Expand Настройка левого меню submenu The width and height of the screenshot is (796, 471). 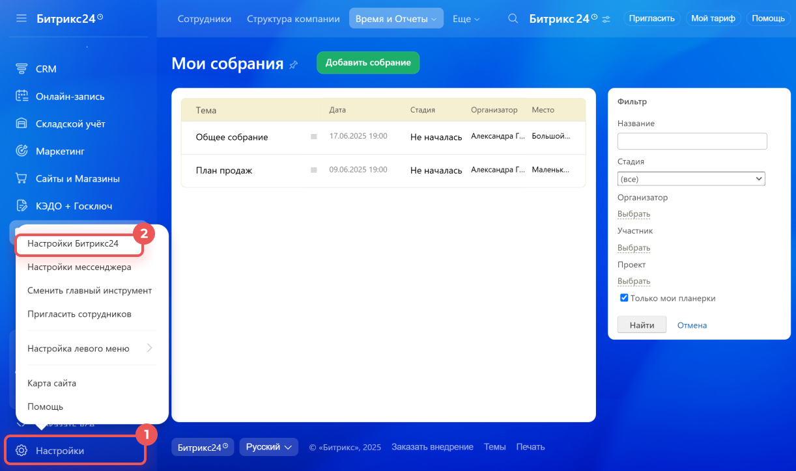[91, 349]
